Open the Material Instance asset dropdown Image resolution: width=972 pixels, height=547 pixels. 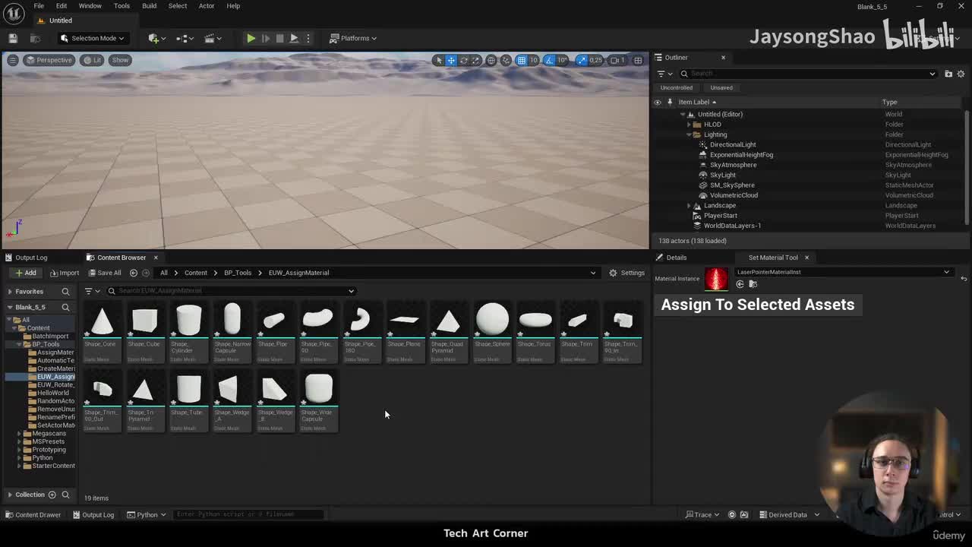point(843,272)
